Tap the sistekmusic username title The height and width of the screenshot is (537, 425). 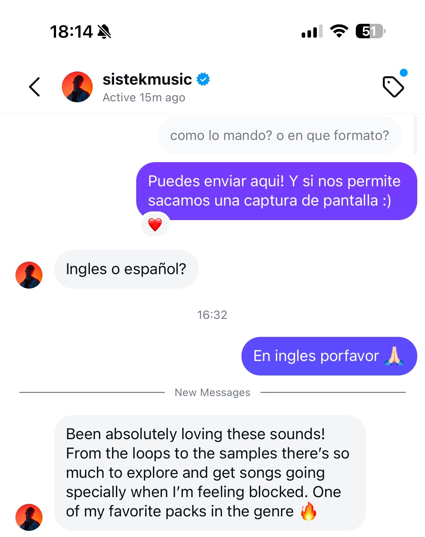click(x=147, y=79)
